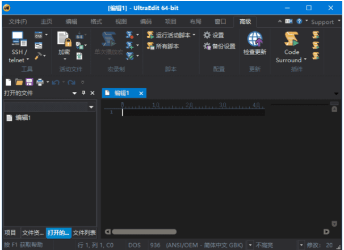Open the 打开的文件 panel menu arrow
This screenshot has height=250, width=344.
[x=74, y=93]
